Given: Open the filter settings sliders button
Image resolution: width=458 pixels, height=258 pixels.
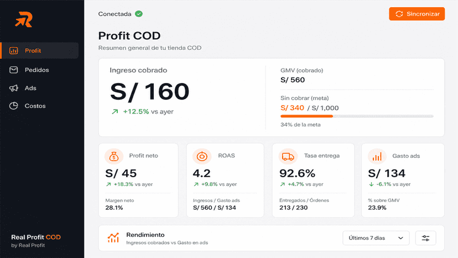Looking at the screenshot, I should pos(425,238).
